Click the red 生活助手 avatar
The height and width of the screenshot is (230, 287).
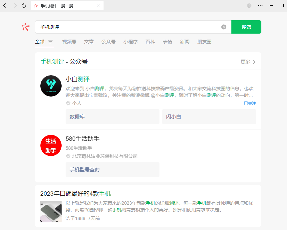click(51, 145)
